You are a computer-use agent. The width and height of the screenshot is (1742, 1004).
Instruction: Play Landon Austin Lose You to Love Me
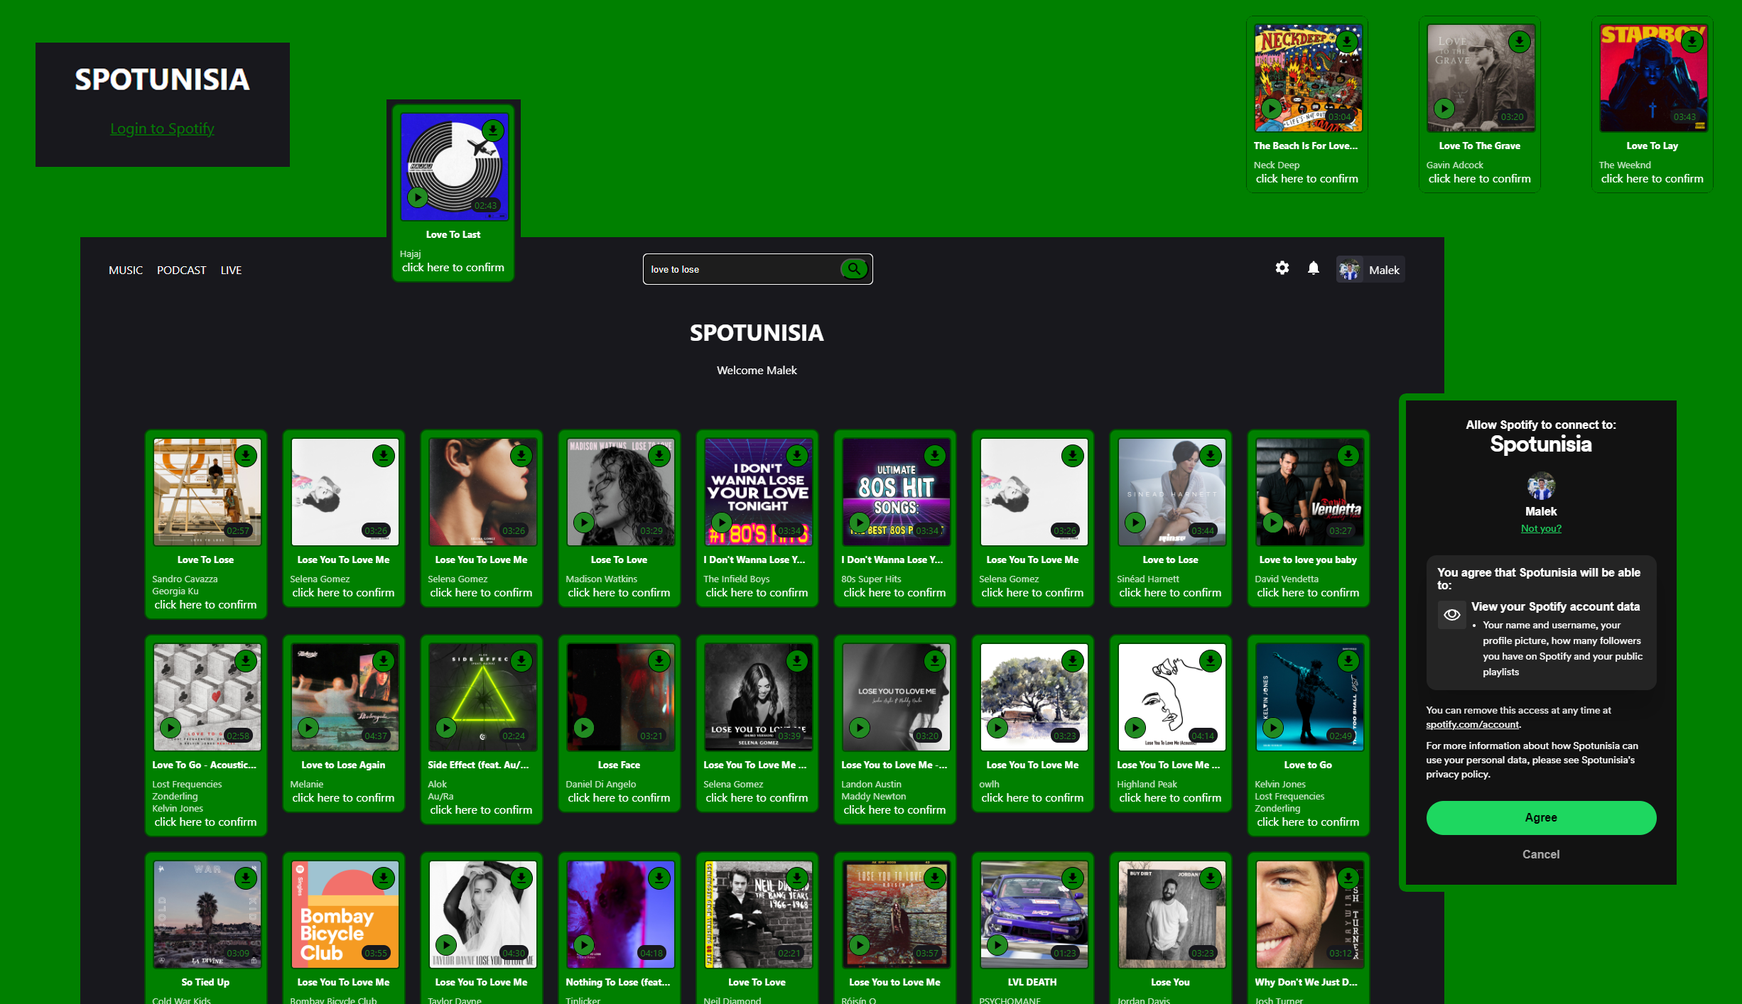[x=859, y=728]
